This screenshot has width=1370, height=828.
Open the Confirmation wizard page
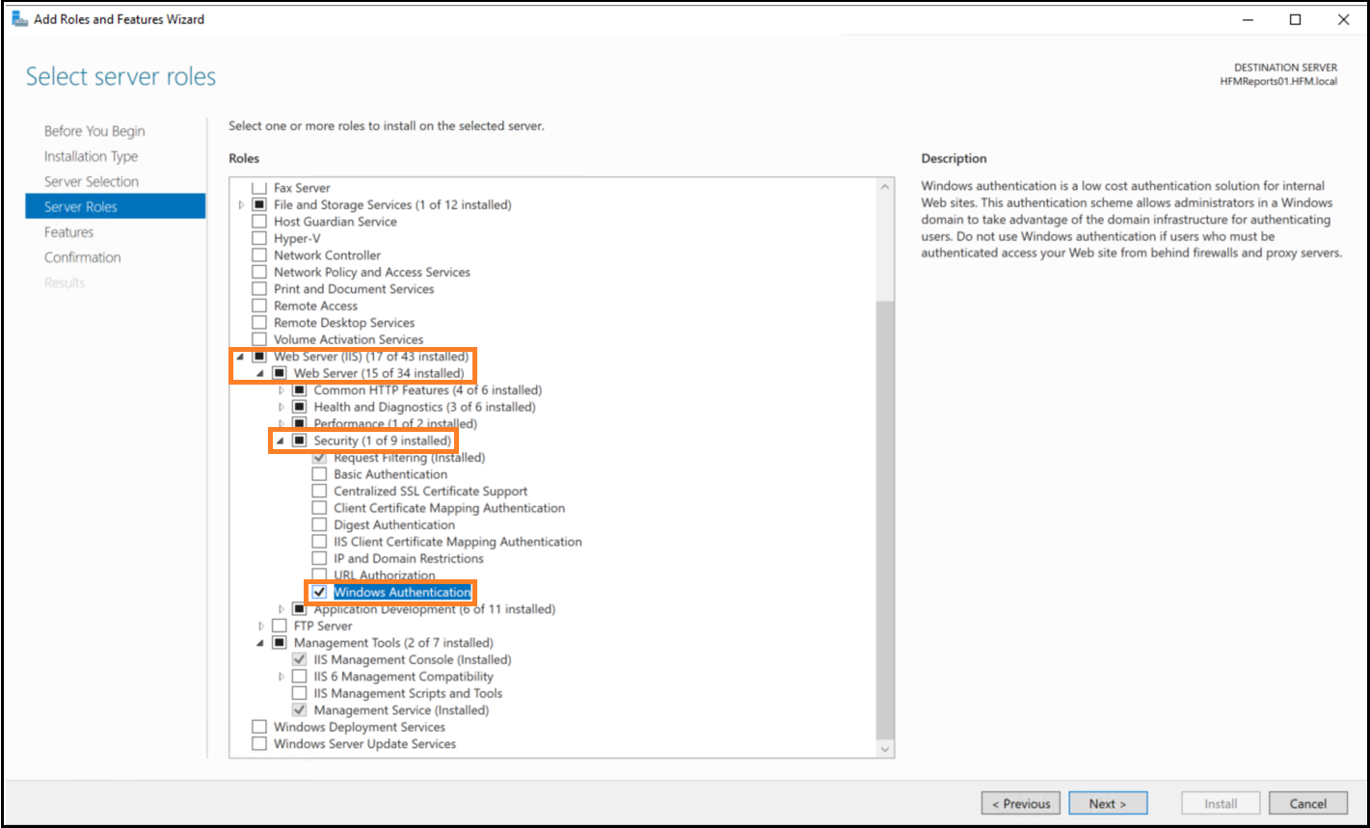point(82,257)
